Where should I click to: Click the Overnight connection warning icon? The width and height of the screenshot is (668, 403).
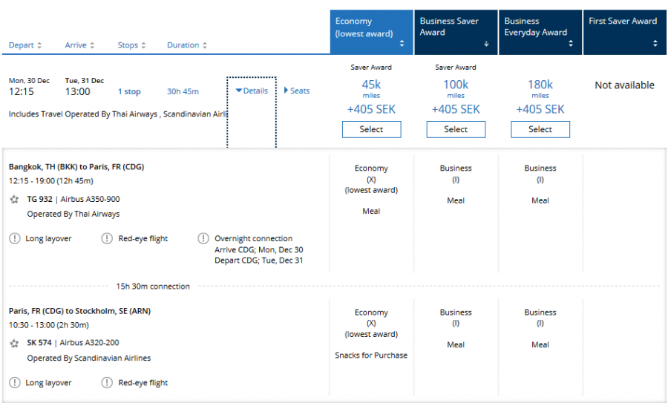click(203, 239)
